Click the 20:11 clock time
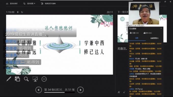 (110, 12)
